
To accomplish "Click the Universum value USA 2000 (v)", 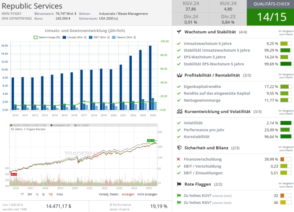I will pos(109,19).
